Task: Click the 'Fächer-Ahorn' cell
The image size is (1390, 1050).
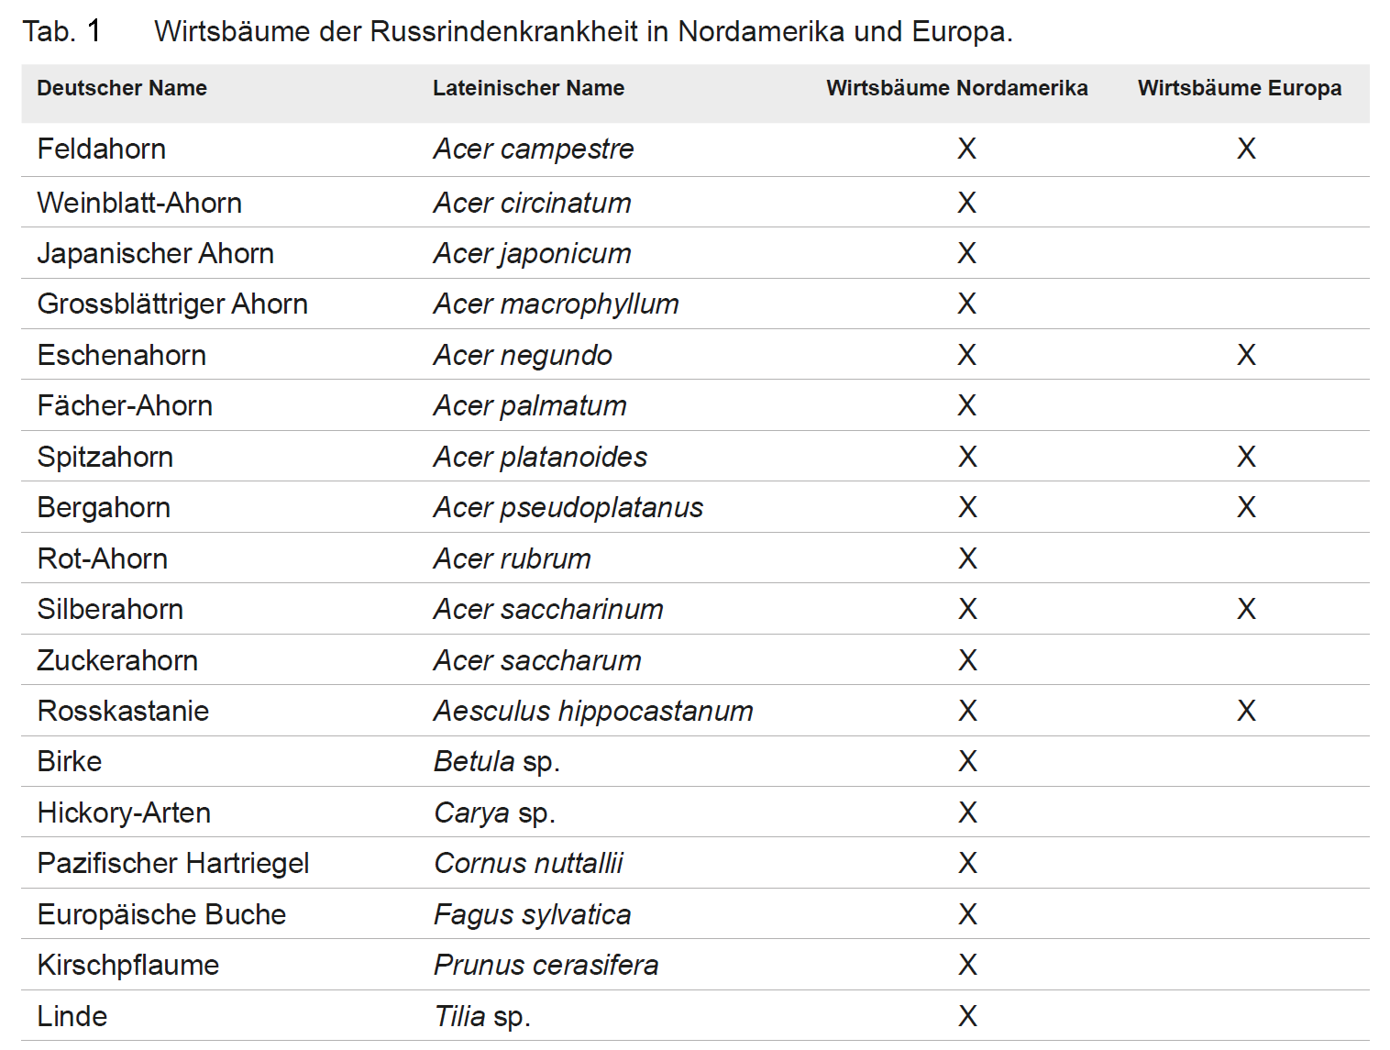Action: pos(125,405)
